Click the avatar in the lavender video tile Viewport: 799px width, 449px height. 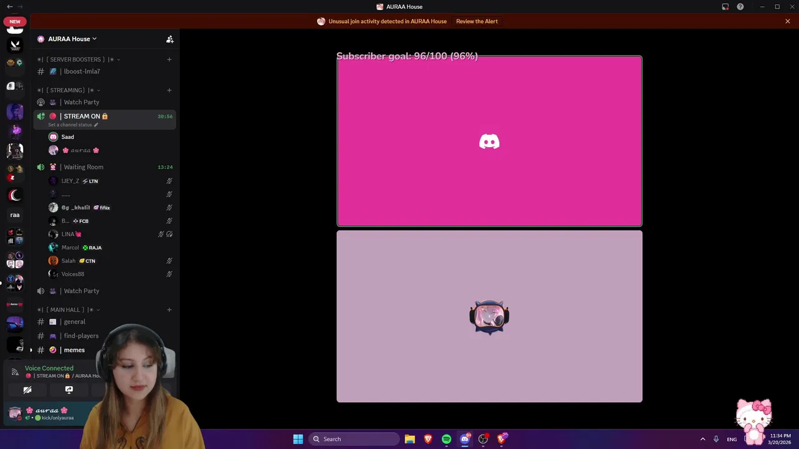pos(489,317)
